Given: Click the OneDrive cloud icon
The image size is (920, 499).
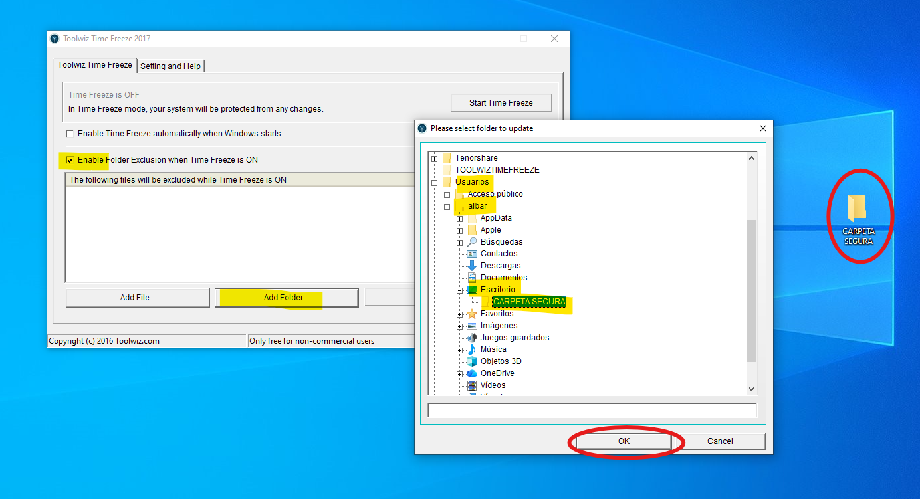Looking at the screenshot, I should coord(472,373).
